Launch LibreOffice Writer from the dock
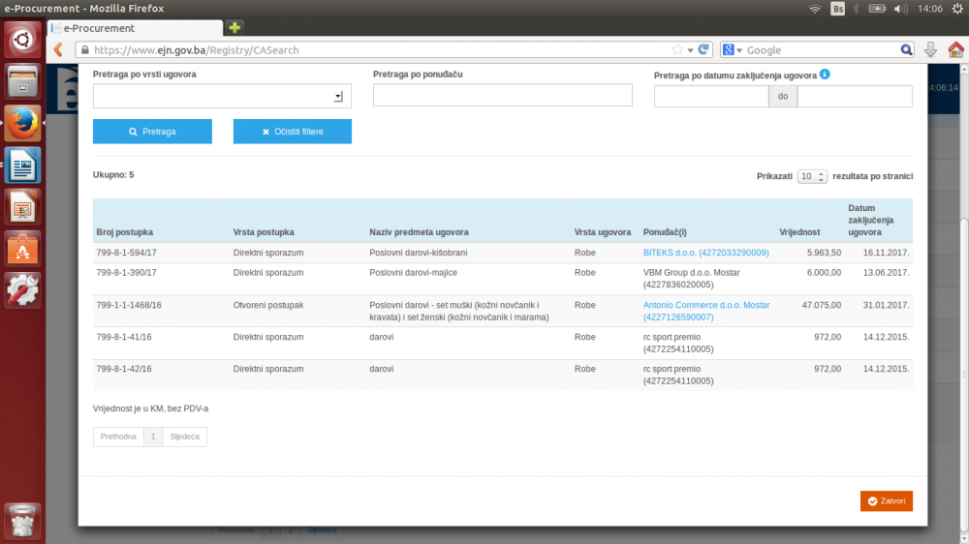969x544 pixels. 22,165
